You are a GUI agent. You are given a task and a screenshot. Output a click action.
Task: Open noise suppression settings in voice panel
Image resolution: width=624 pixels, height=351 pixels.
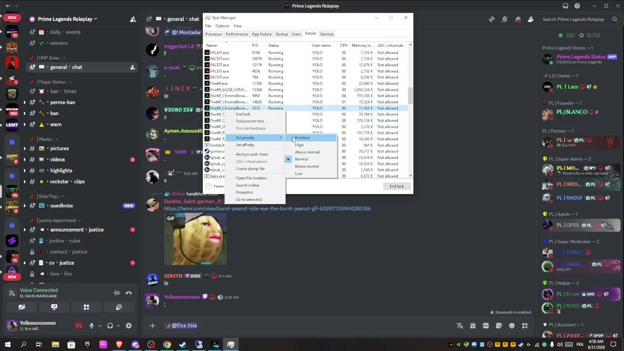[117, 293]
